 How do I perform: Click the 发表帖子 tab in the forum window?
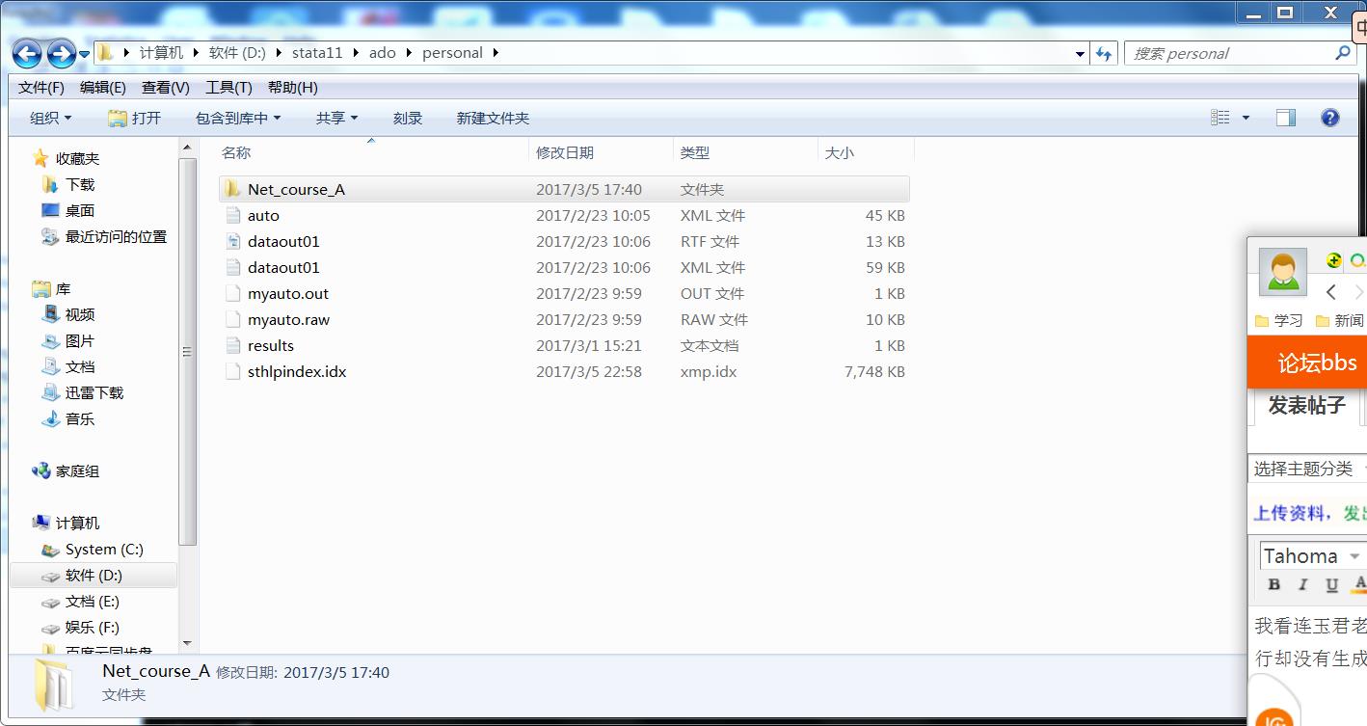pyautogui.click(x=1306, y=405)
